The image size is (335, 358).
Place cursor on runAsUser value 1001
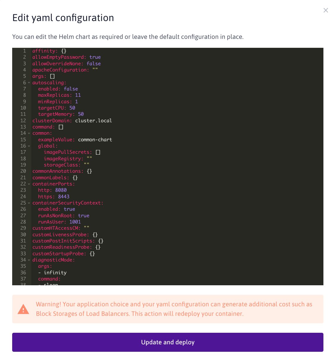pos(75,222)
